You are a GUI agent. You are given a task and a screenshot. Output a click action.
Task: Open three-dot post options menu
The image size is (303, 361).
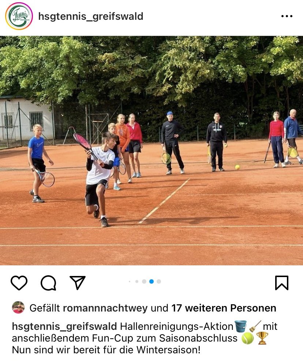pyautogui.click(x=287, y=16)
